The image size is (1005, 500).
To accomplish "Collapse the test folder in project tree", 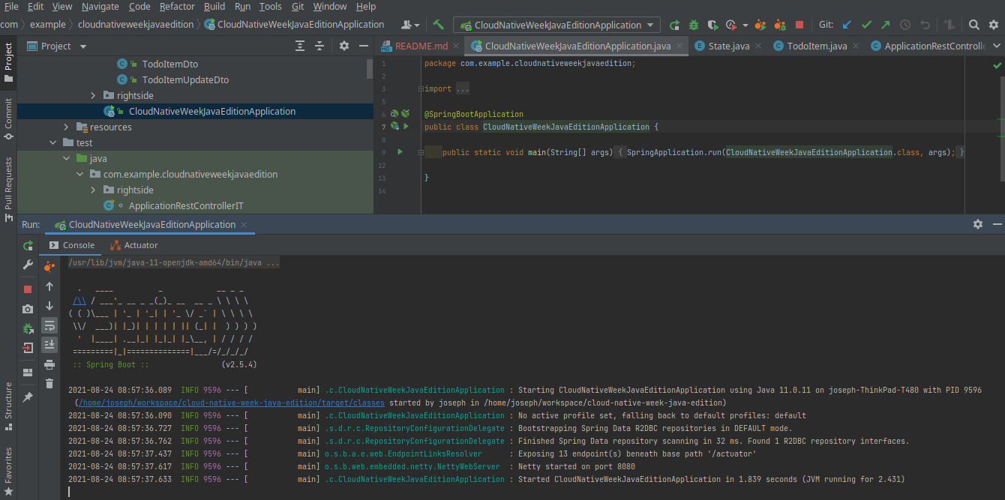I will pos(53,143).
